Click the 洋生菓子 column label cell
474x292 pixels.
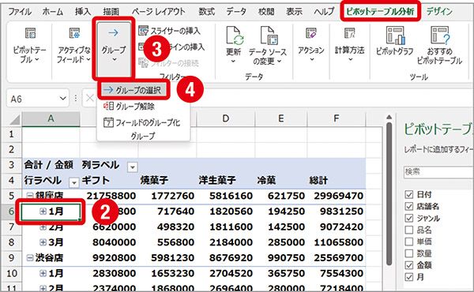pyautogui.click(x=225, y=181)
